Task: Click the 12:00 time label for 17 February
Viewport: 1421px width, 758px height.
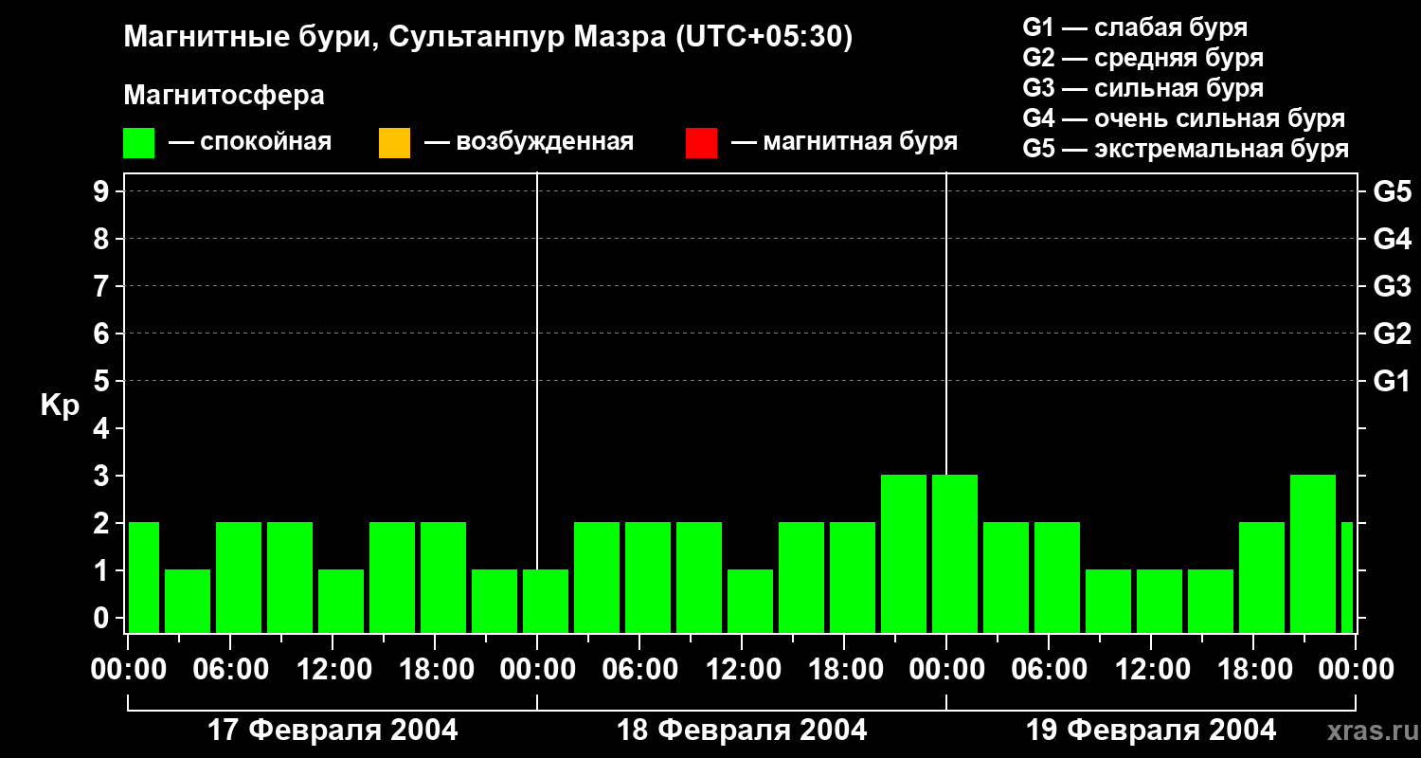Action: 333,670
